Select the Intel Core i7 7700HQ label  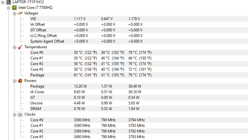(35, 7)
